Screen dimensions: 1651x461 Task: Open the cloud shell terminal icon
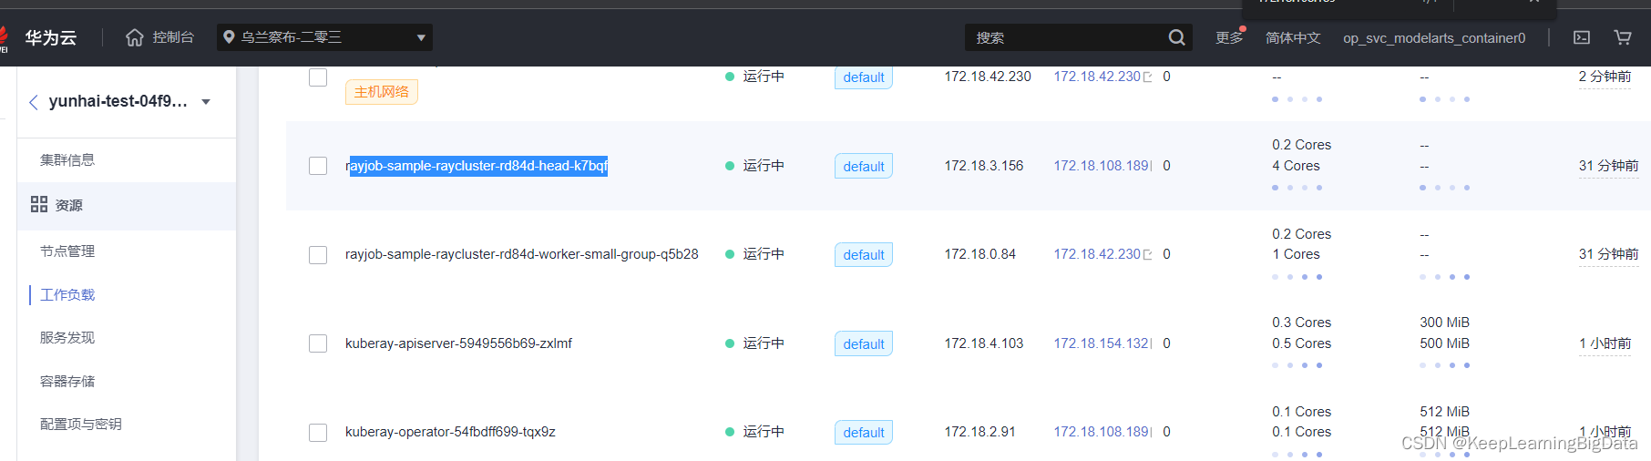click(1582, 37)
